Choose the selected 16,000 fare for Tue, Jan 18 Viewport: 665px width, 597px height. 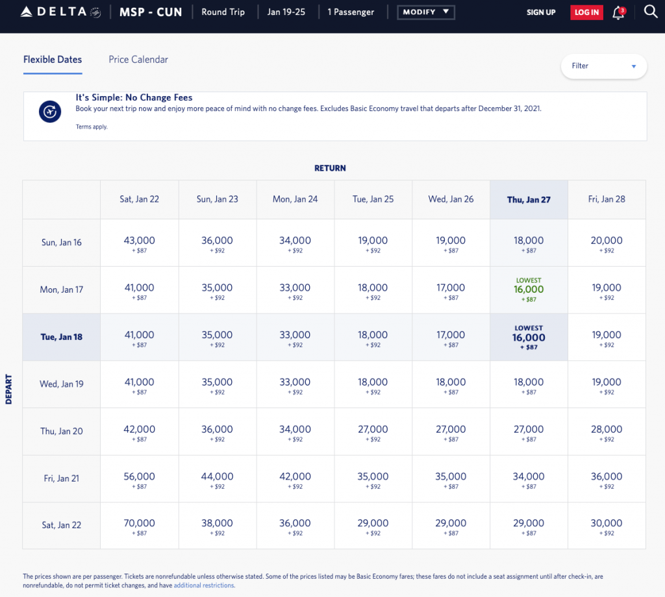pos(529,337)
